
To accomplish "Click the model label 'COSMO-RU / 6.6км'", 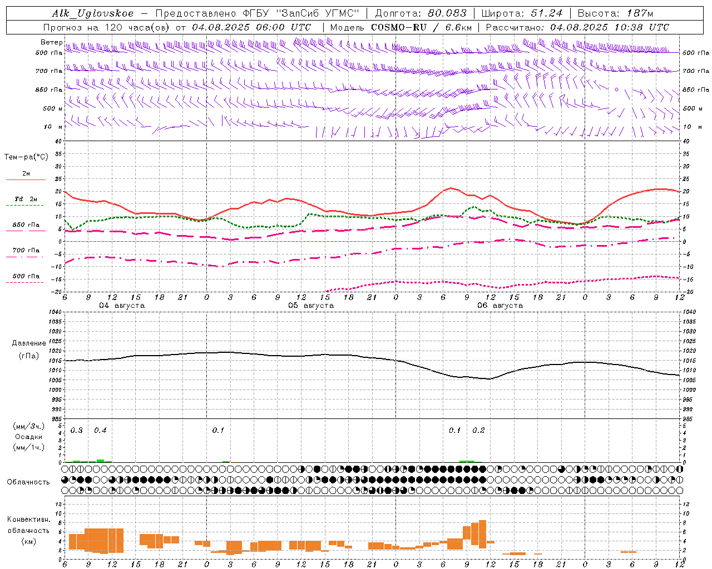I will pos(422,27).
